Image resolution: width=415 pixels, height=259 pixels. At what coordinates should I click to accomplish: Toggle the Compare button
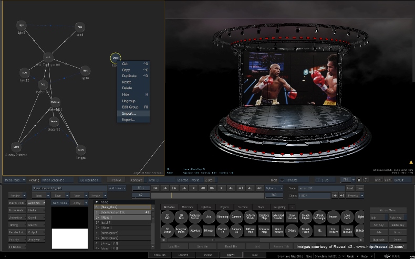(x=137, y=180)
